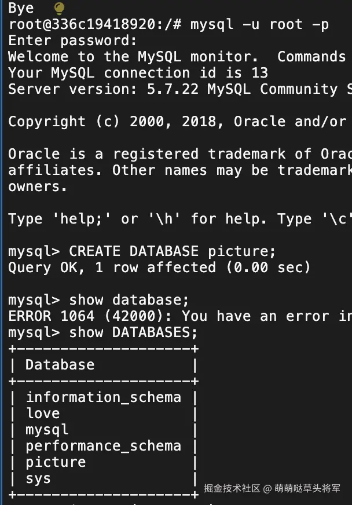Click the 'Query OK, 1 row affected' result
This screenshot has width=352, height=505.
[112, 268]
